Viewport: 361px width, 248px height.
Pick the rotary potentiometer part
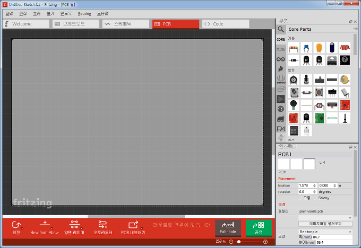tap(294, 80)
